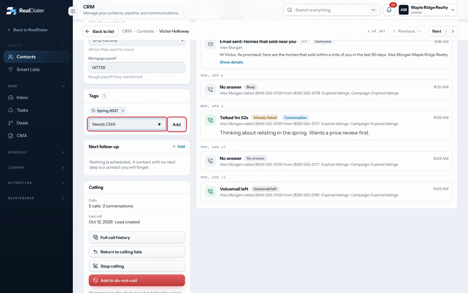This screenshot has width=468, height=293.
Task: Open the Deals page
Action: (x=36, y=123)
